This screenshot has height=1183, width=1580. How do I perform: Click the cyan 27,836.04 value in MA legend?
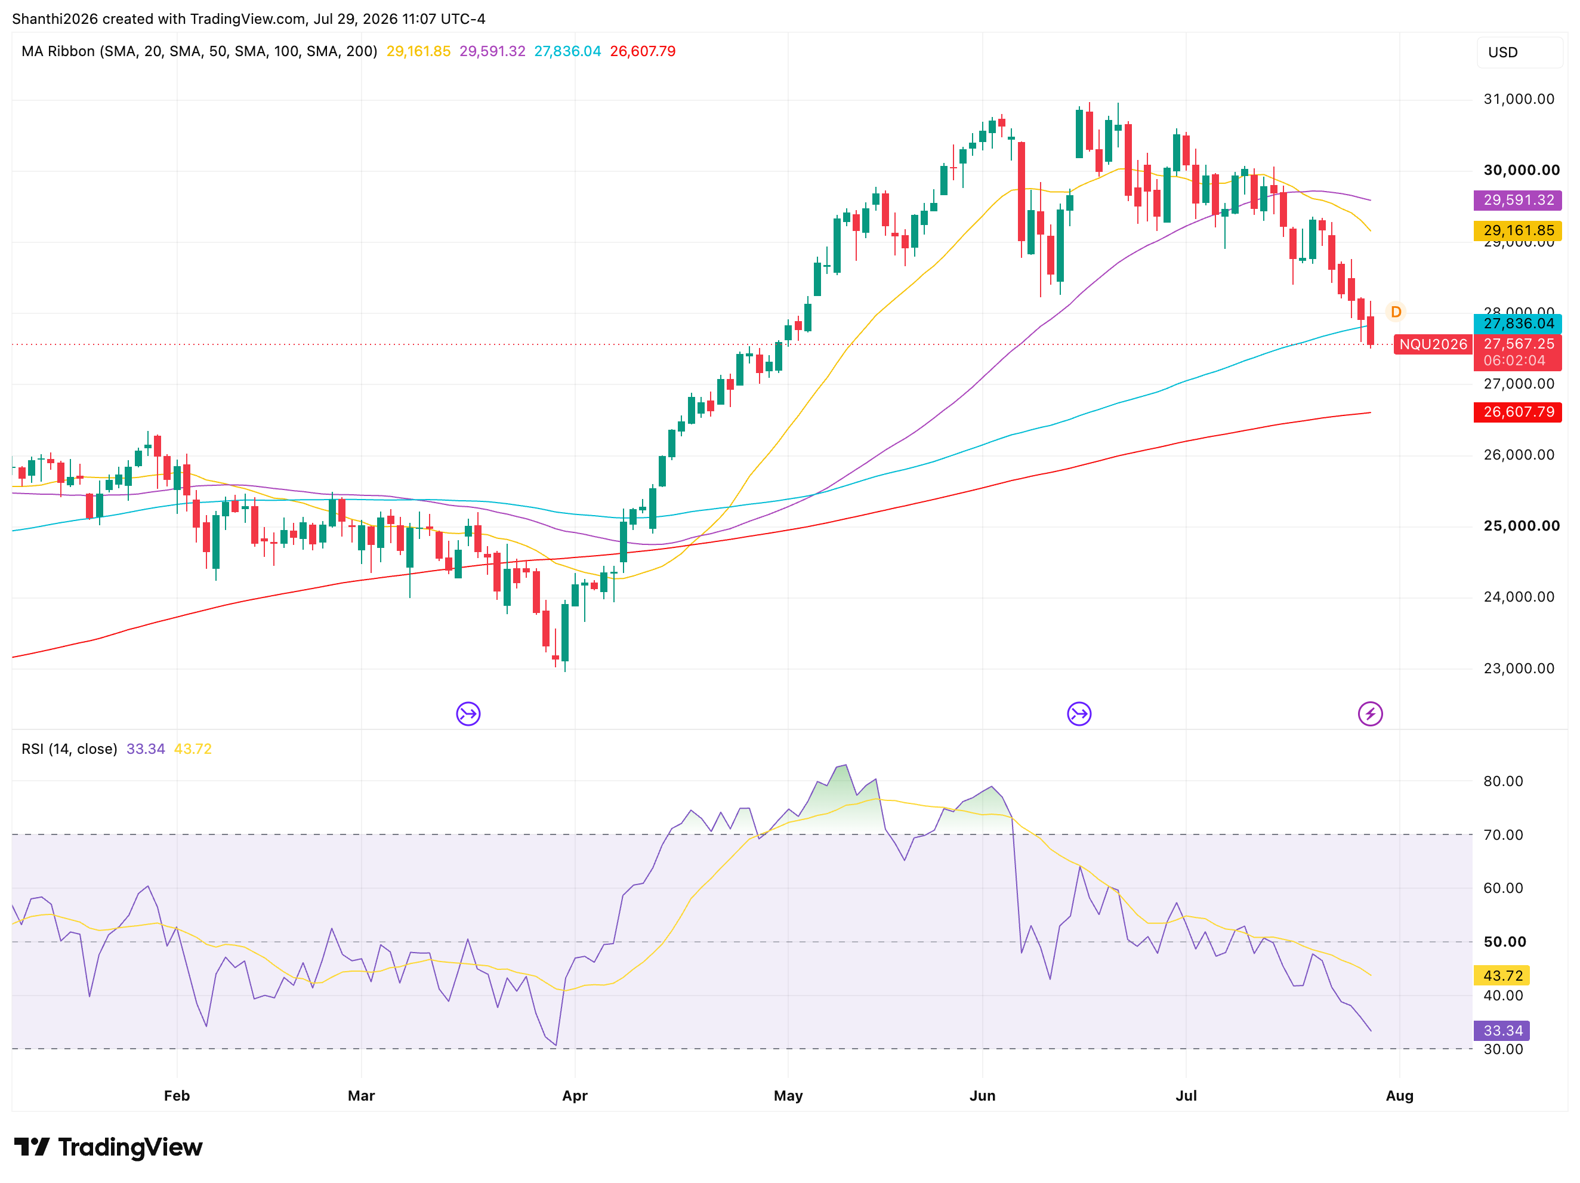tap(567, 51)
